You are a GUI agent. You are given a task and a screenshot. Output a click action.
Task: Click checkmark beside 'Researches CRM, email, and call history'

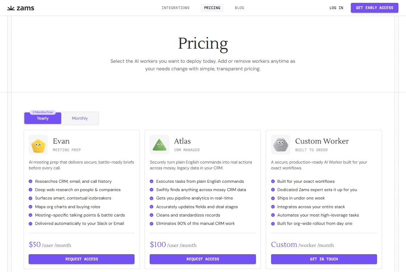(30, 181)
